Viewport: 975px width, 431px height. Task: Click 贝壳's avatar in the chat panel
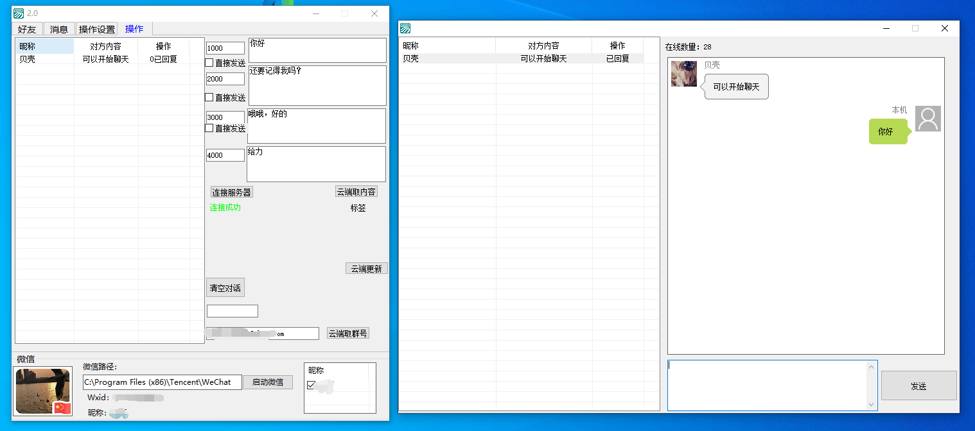point(683,74)
